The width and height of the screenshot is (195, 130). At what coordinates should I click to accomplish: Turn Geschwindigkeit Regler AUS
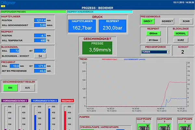27,88
